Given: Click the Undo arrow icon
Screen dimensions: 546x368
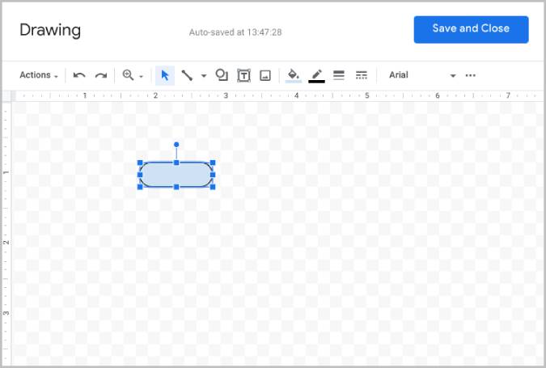Looking at the screenshot, I should click(79, 75).
